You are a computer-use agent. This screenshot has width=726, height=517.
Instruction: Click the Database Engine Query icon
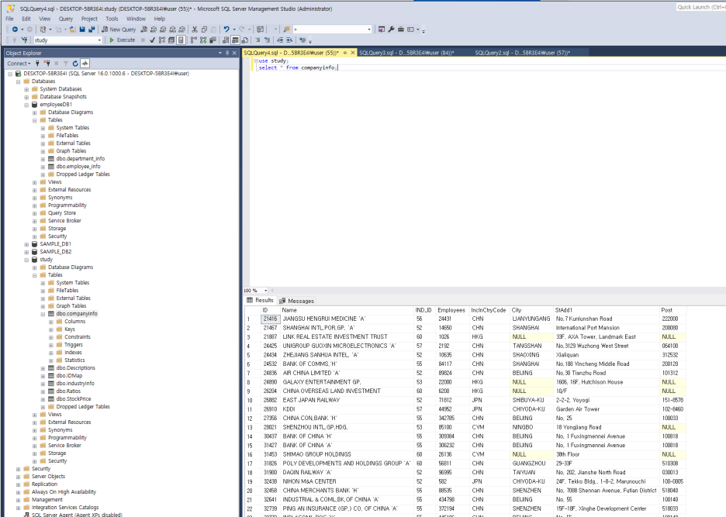click(143, 29)
